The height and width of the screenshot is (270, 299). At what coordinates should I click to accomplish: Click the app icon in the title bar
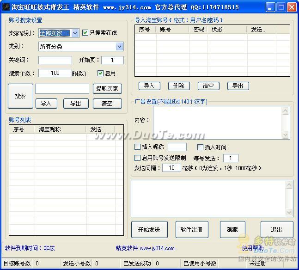pyautogui.click(x=6, y=7)
